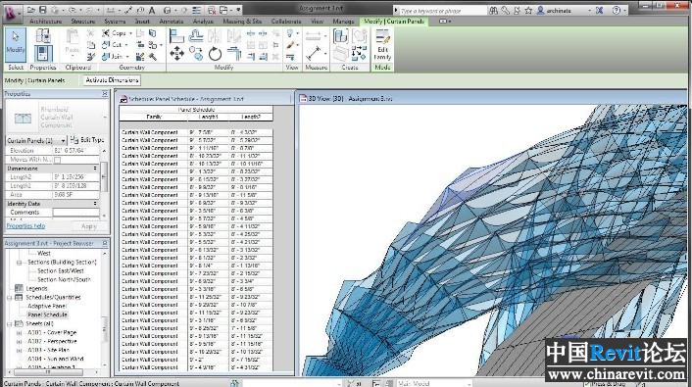Click the Comments input field
Viewport: 692px width, 387px height.
coord(75,213)
